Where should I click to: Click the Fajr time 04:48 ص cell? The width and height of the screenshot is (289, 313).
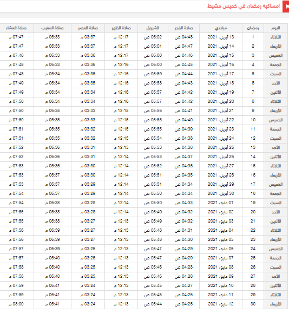tap(183, 37)
